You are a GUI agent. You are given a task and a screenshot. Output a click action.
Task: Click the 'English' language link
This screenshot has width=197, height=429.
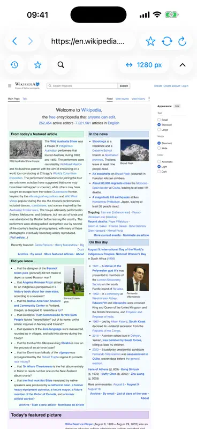click(113, 123)
